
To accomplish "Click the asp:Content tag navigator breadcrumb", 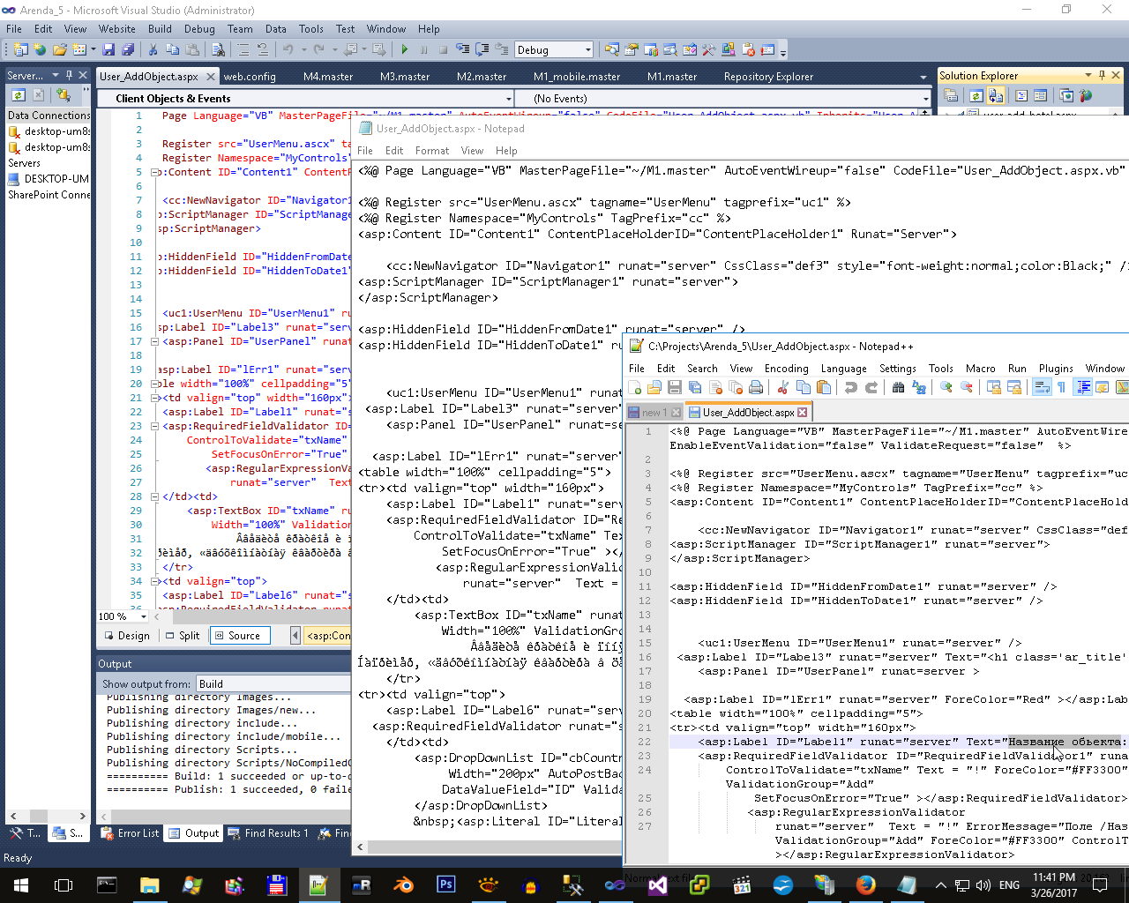I will click(x=328, y=636).
